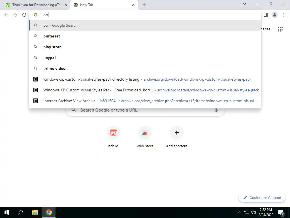This screenshot has width=290, height=218.
Task: Choose the pinterest suggestion
Action: [x=145, y=36]
